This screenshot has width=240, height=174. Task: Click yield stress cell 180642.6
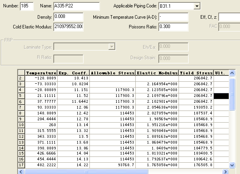(196, 159)
